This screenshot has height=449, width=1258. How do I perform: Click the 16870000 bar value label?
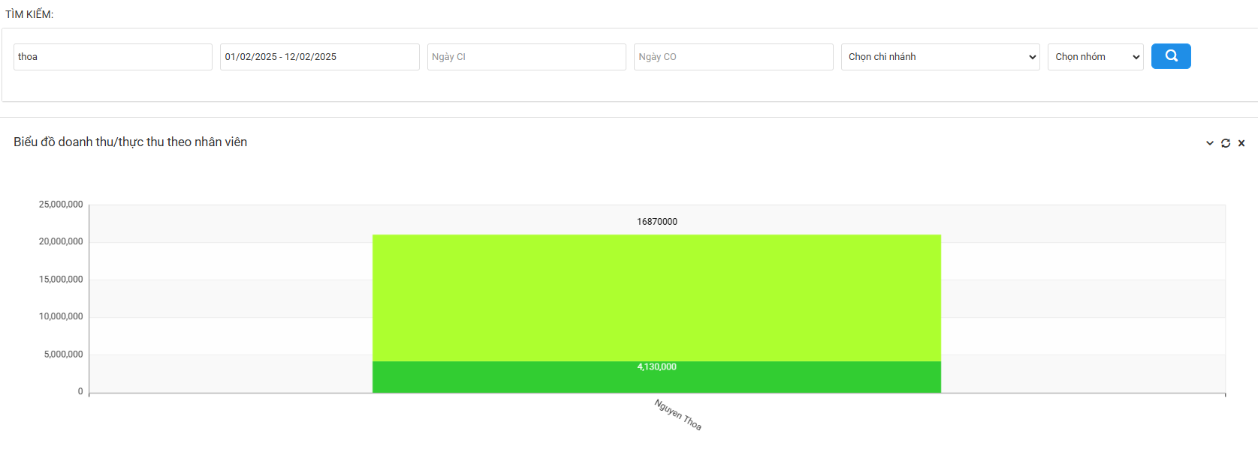[657, 222]
